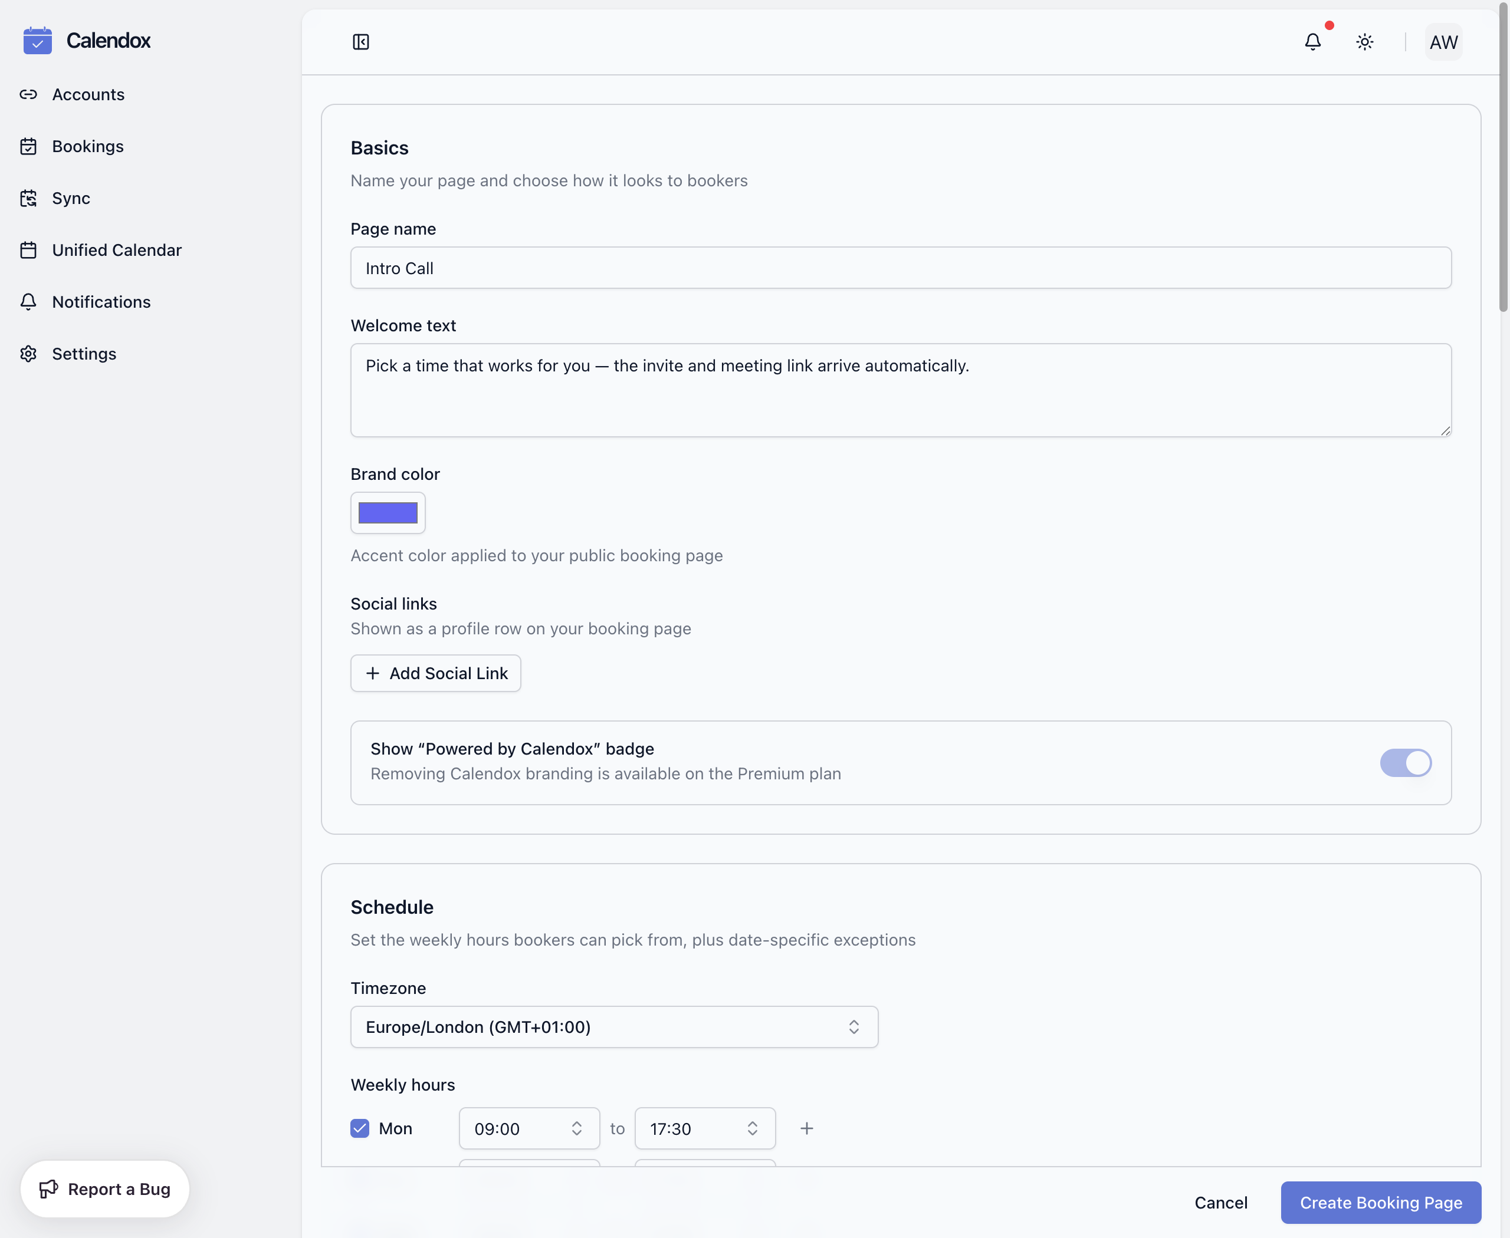Click 'Removing Calendox branding' Premium plan note
1510x1238 pixels.
click(606, 773)
